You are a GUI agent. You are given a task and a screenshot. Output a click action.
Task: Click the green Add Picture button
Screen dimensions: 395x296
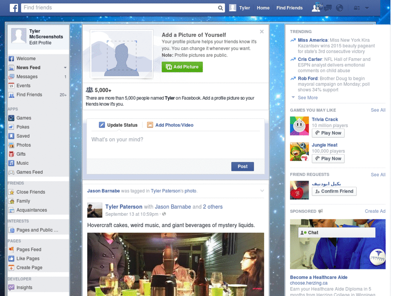pos(182,67)
